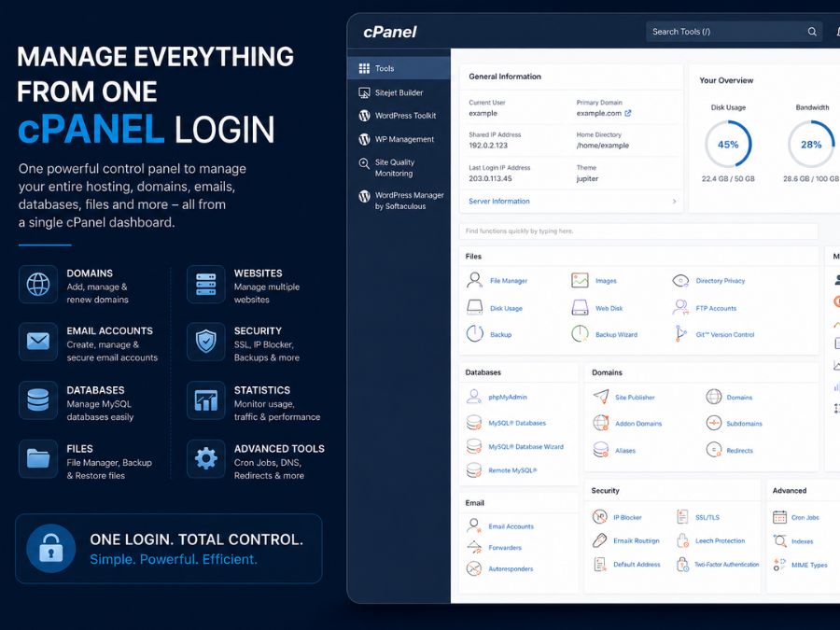Open the Default Address link
Screen dimensions: 840x630
[637, 564]
